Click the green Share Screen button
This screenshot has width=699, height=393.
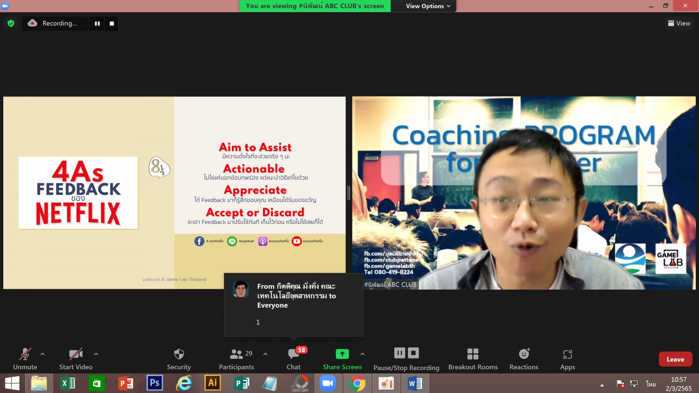click(x=342, y=359)
